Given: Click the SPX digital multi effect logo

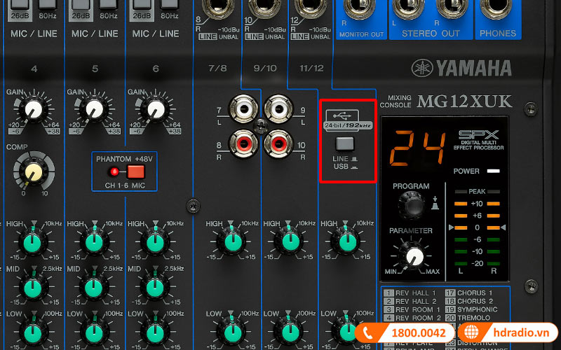Looking at the screenshot, I should pyautogui.click(x=478, y=139).
